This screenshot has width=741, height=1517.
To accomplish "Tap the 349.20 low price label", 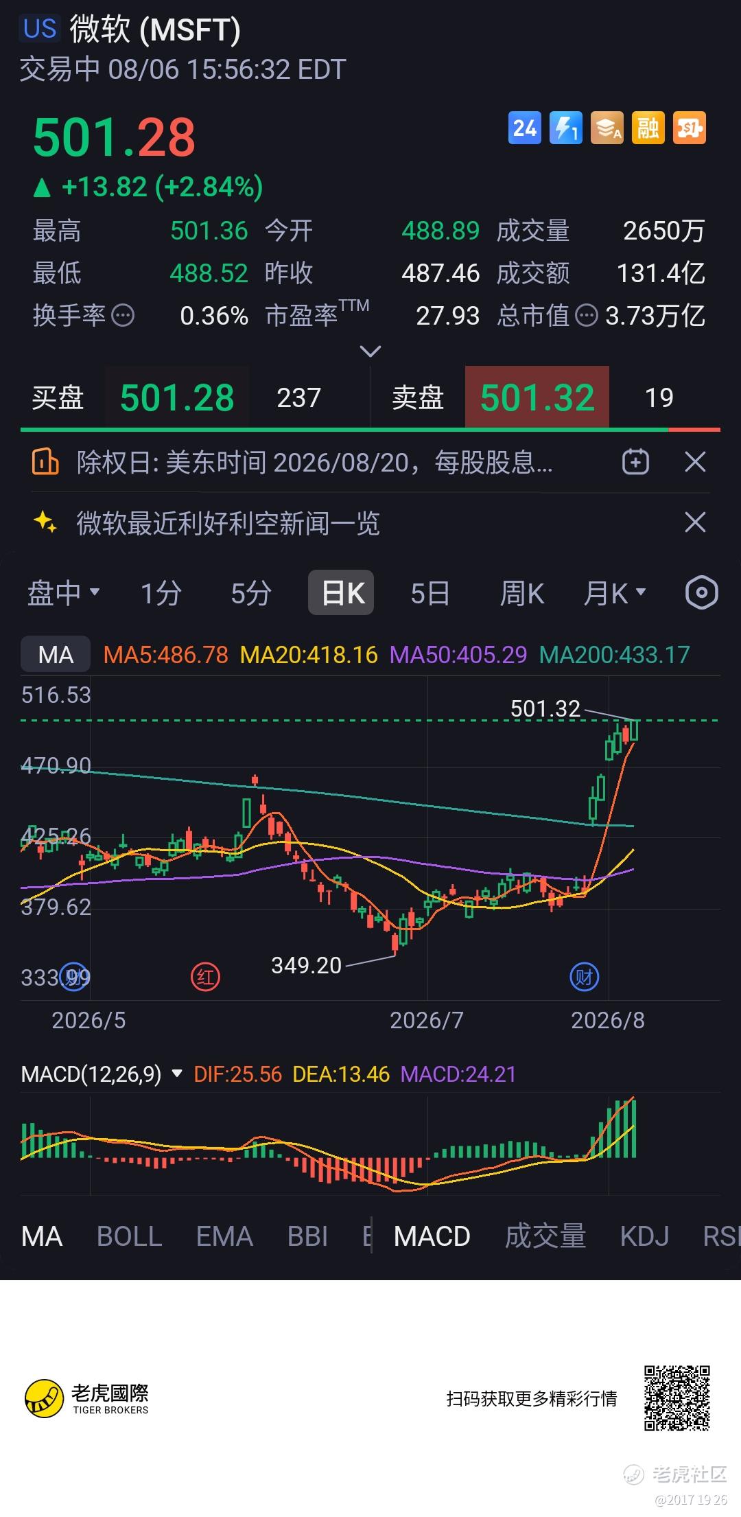I will (x=306, y=965).
